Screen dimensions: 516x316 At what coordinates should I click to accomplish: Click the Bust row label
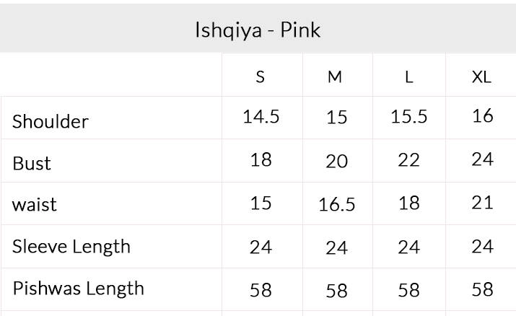click(32, 163)
